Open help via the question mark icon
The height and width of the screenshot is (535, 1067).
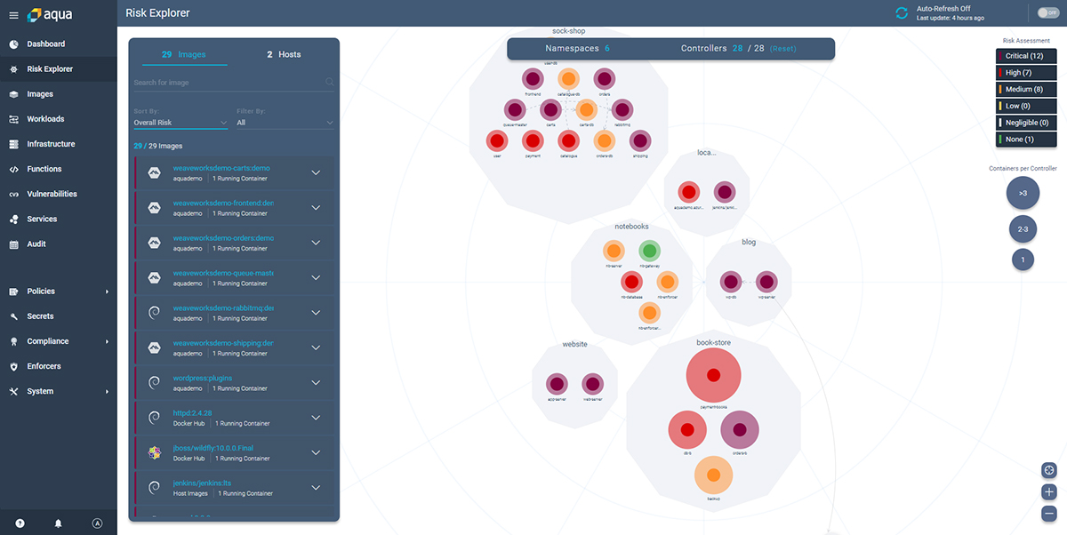20,523
